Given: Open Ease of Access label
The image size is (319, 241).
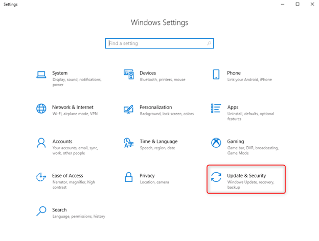Looking at the screenshot, I should coord(67,176).
